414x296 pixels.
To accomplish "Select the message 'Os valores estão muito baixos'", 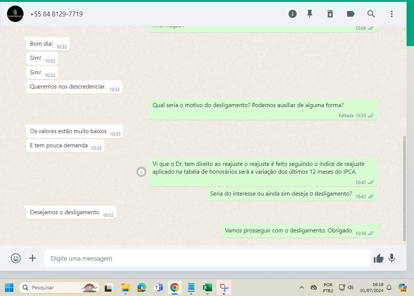I will tap(75, 131).
